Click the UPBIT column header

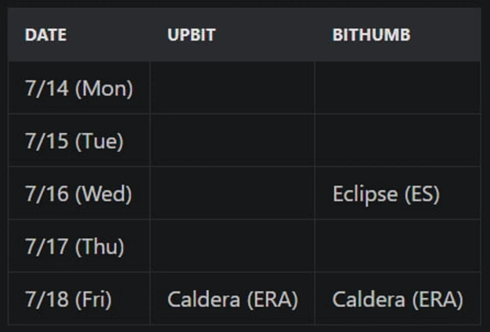point(191,35)
